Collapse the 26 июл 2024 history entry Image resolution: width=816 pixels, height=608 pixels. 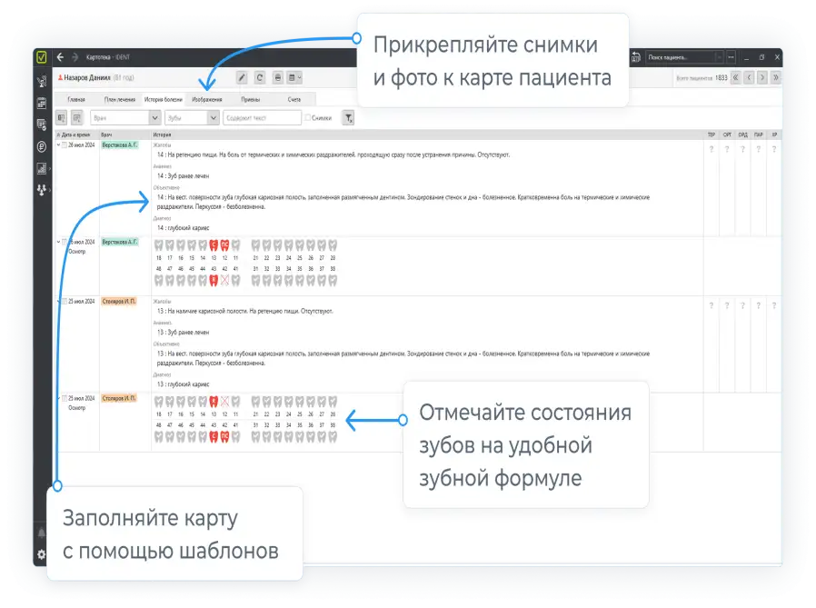click(58, 144)
